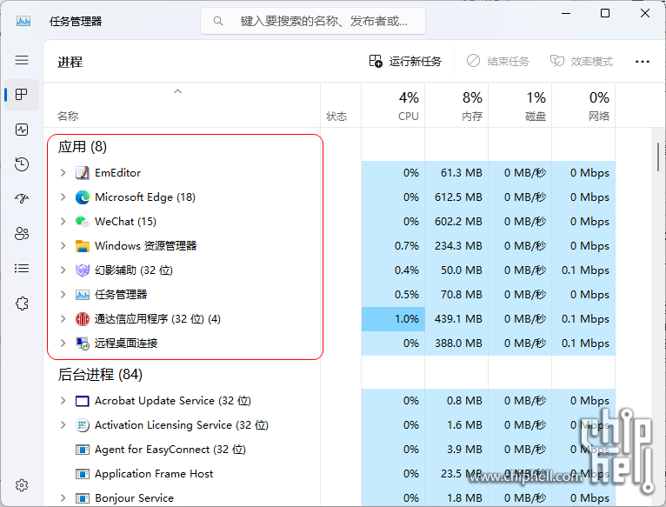The image size is (666, 507).
Task: Open the Performance page from sidebar
Action: (22, 130)
